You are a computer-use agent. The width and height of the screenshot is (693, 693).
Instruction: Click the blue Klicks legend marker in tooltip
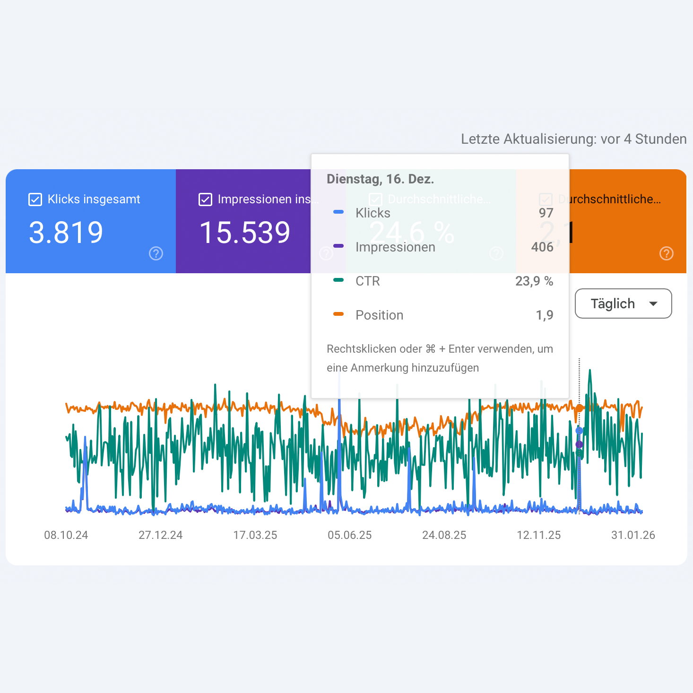(338, 212)
